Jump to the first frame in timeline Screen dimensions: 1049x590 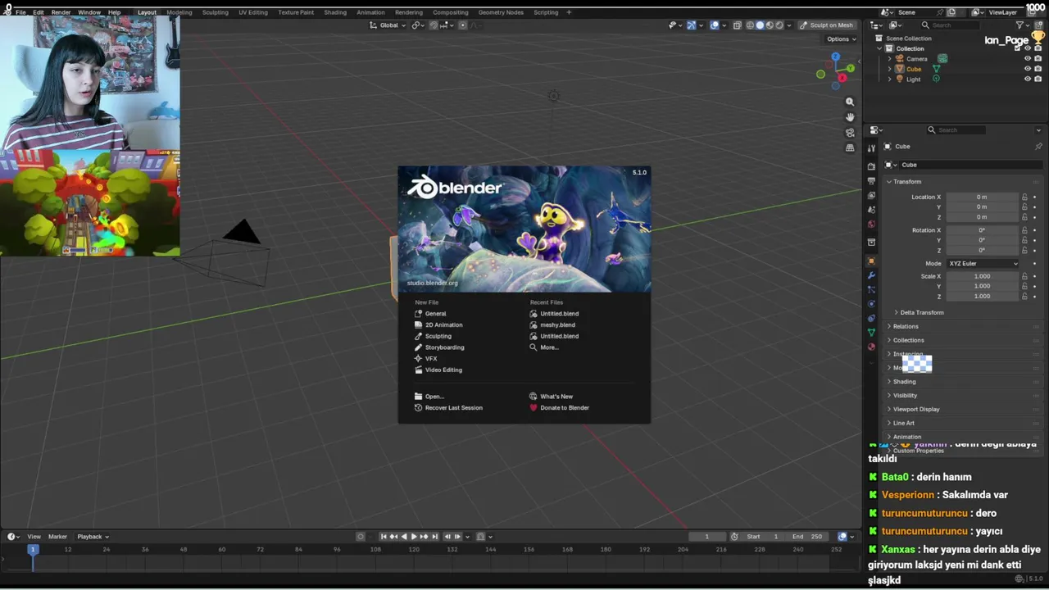[384, 537]
